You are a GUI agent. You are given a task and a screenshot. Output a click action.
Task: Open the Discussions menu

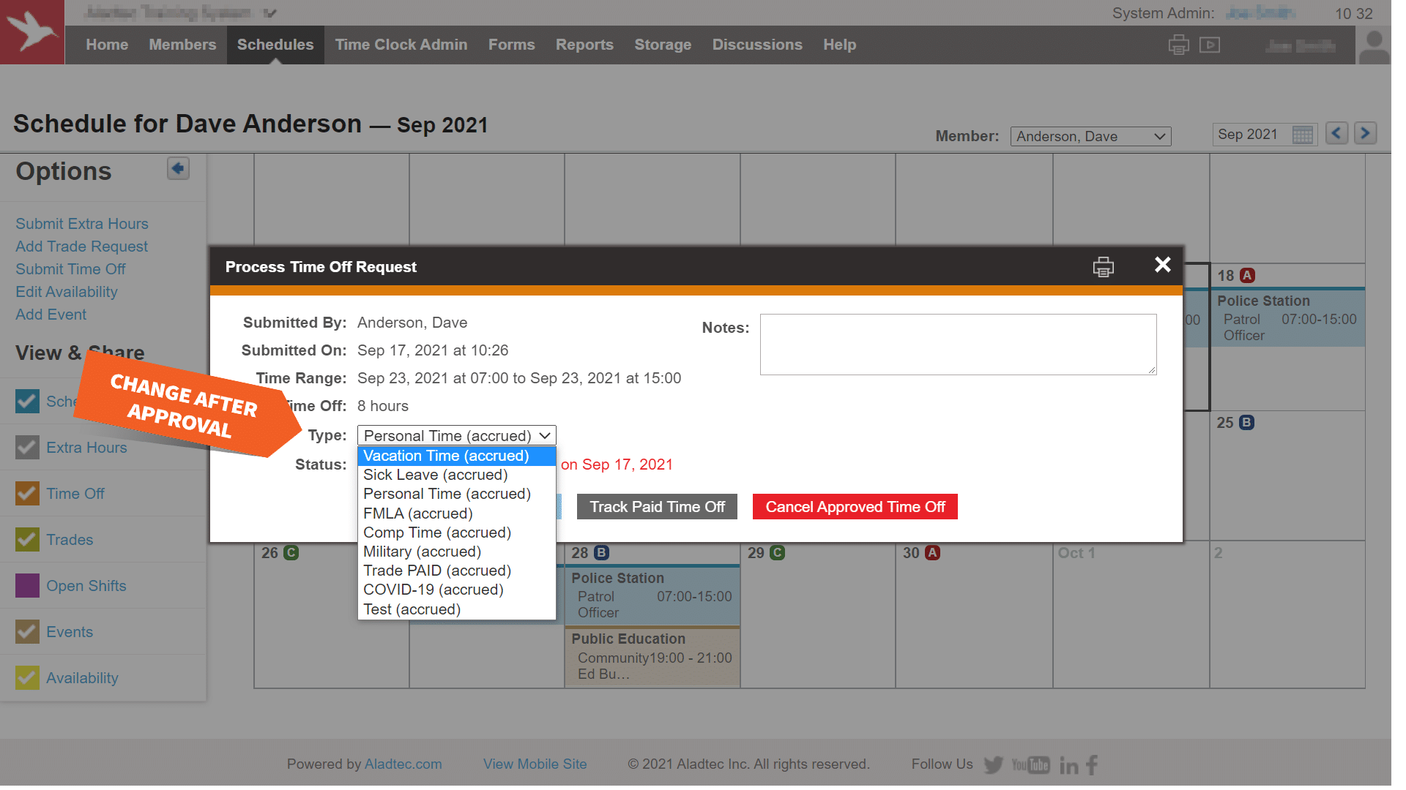(757, 45)
